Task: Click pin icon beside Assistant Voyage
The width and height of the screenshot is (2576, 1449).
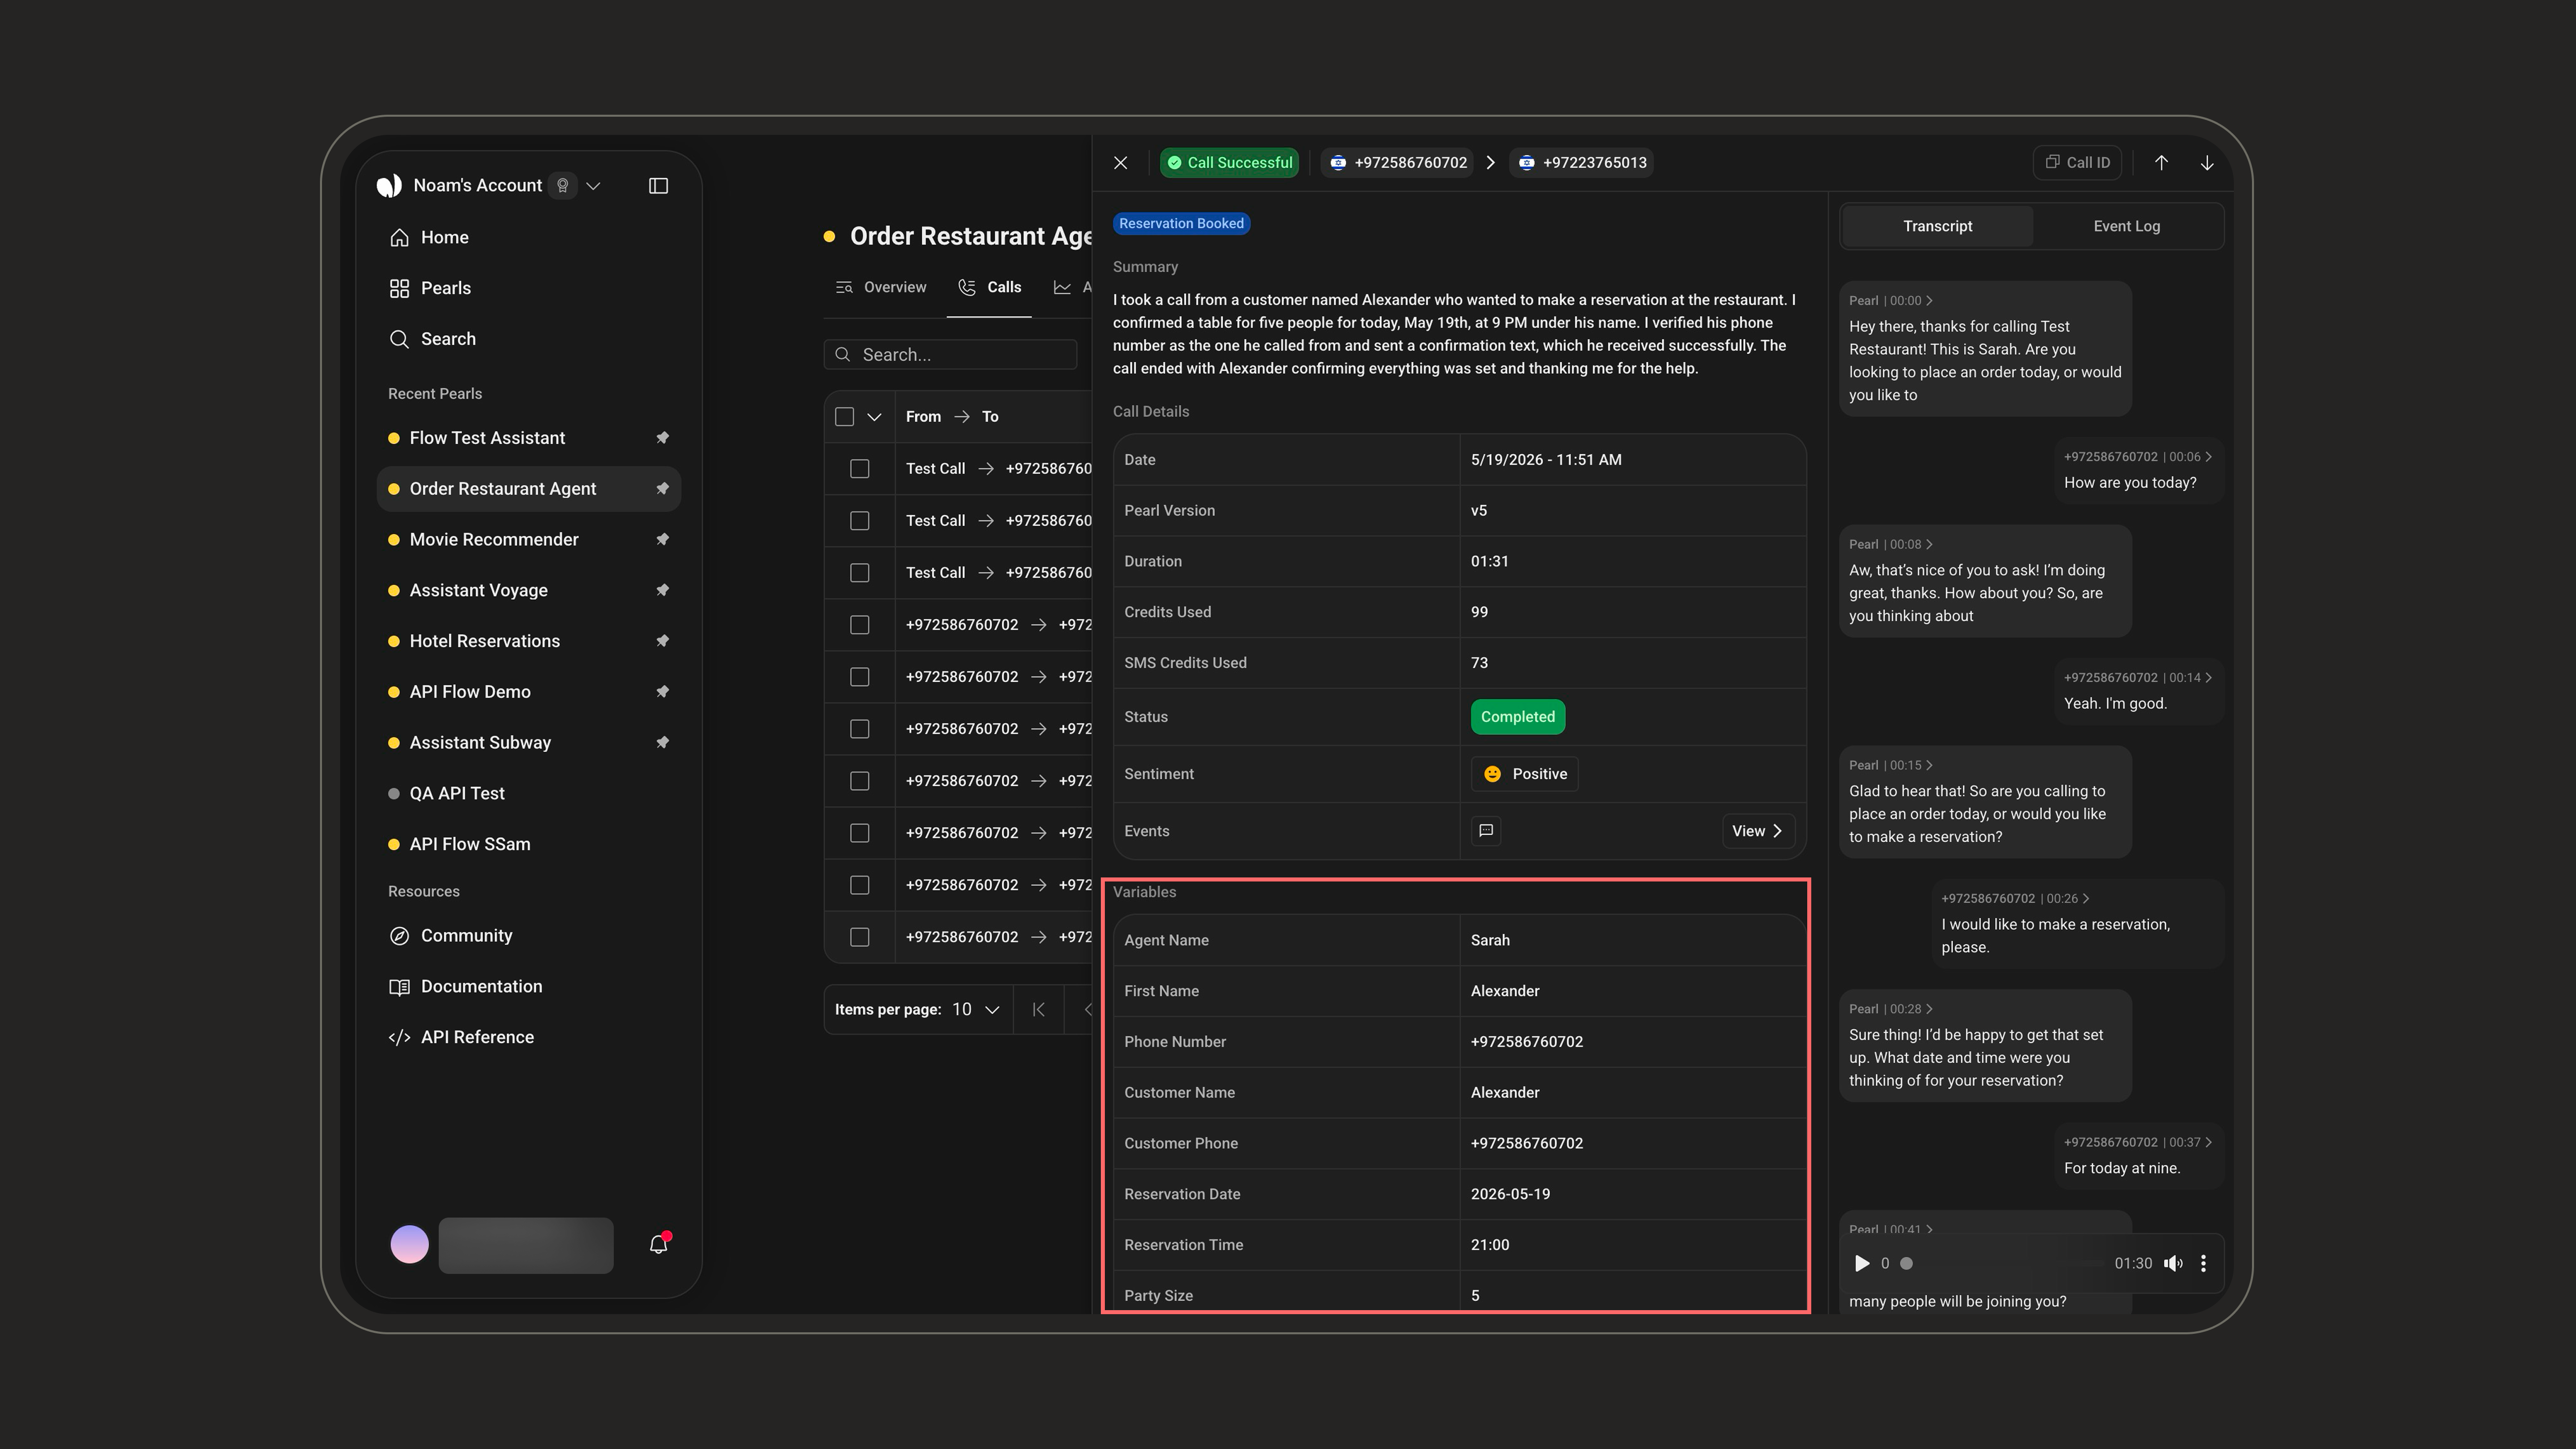Action: click(x=662, y=591)
